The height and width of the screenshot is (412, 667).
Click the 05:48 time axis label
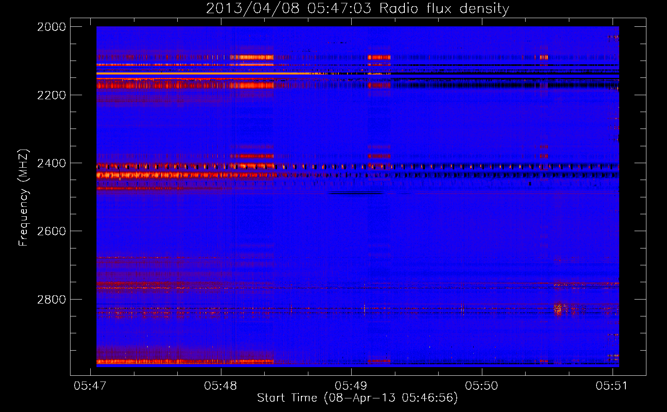click(x=221, y=386)
